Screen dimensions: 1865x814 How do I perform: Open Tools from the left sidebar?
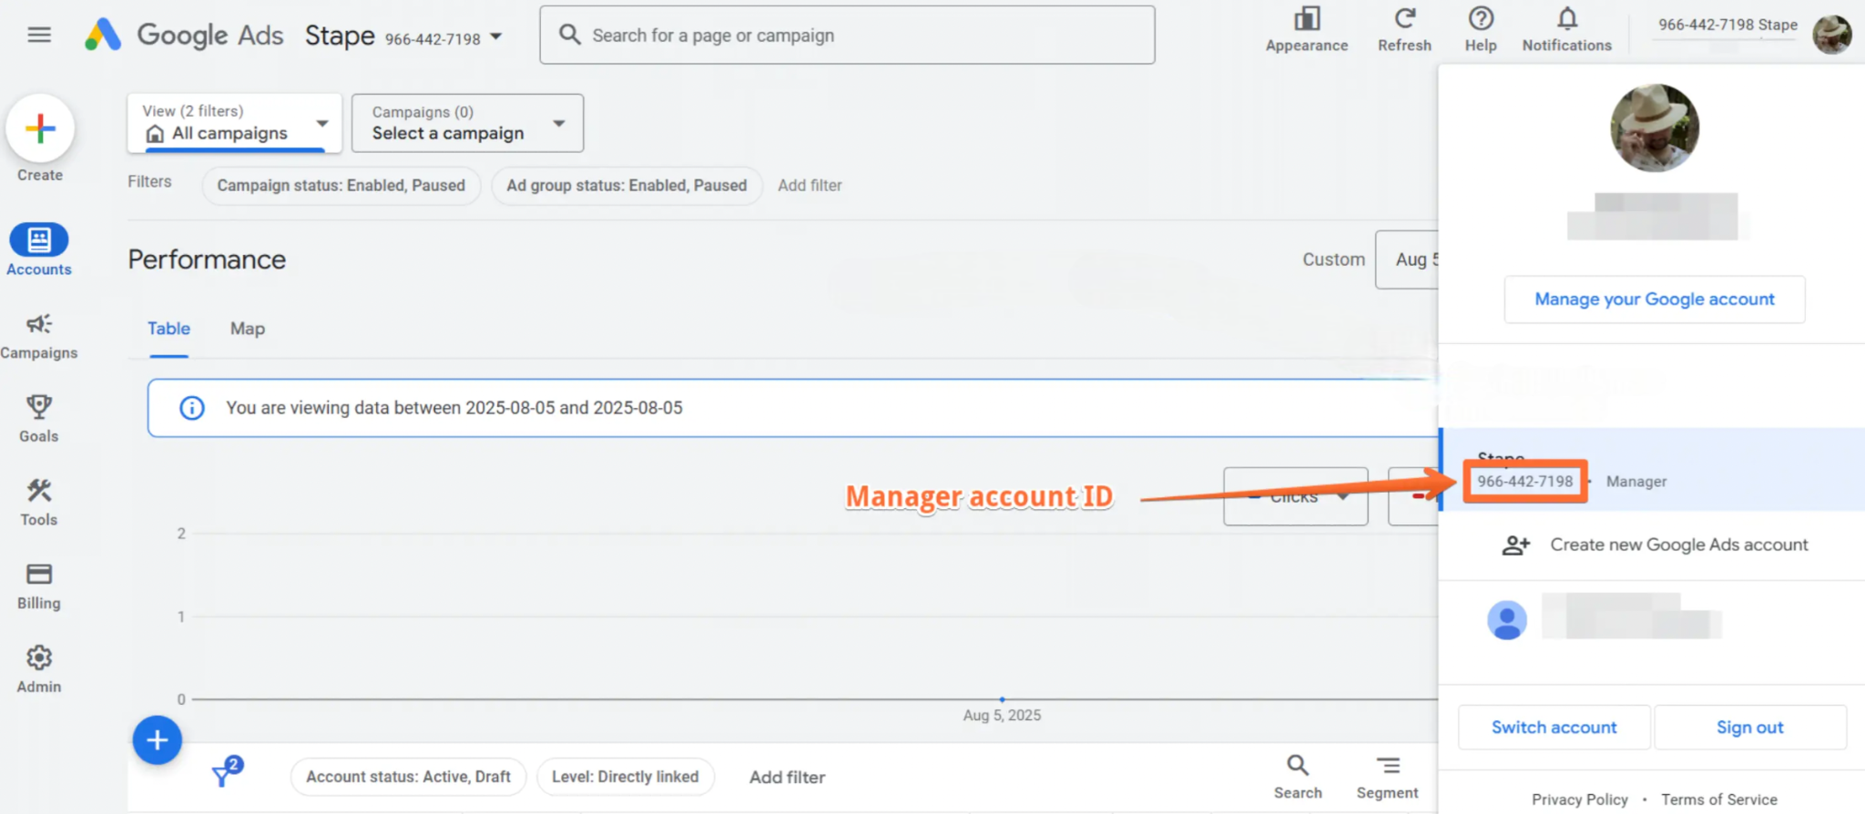pos(39,503)
